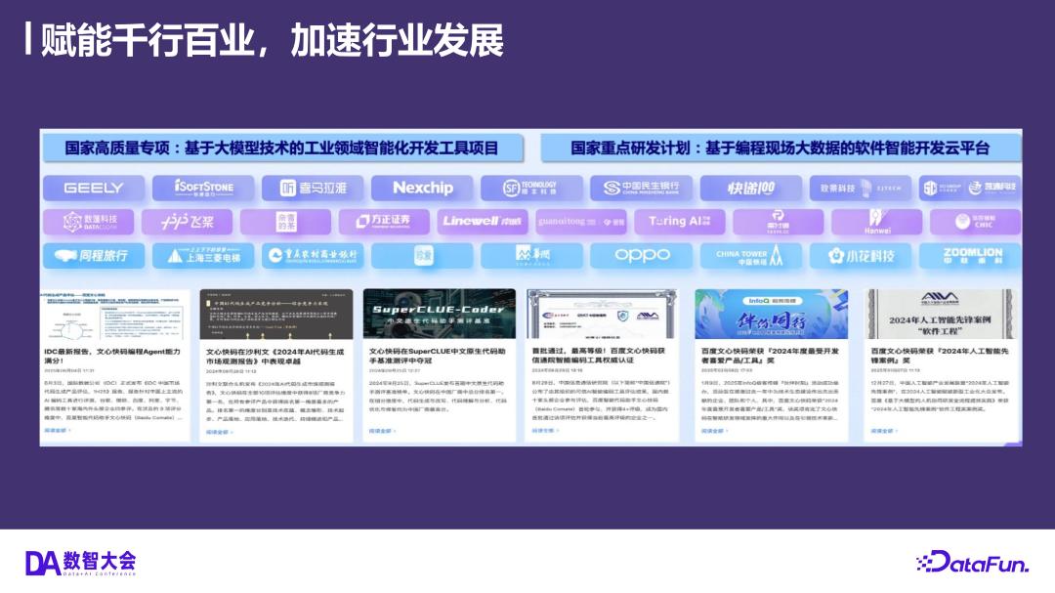
Task: Click article title '首批通过，最高等级！百度文心快码获信通院...'
Action: pyautogui.click(x=599, y=355)
